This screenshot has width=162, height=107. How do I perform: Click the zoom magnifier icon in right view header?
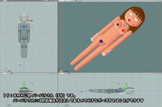(159, 73)
